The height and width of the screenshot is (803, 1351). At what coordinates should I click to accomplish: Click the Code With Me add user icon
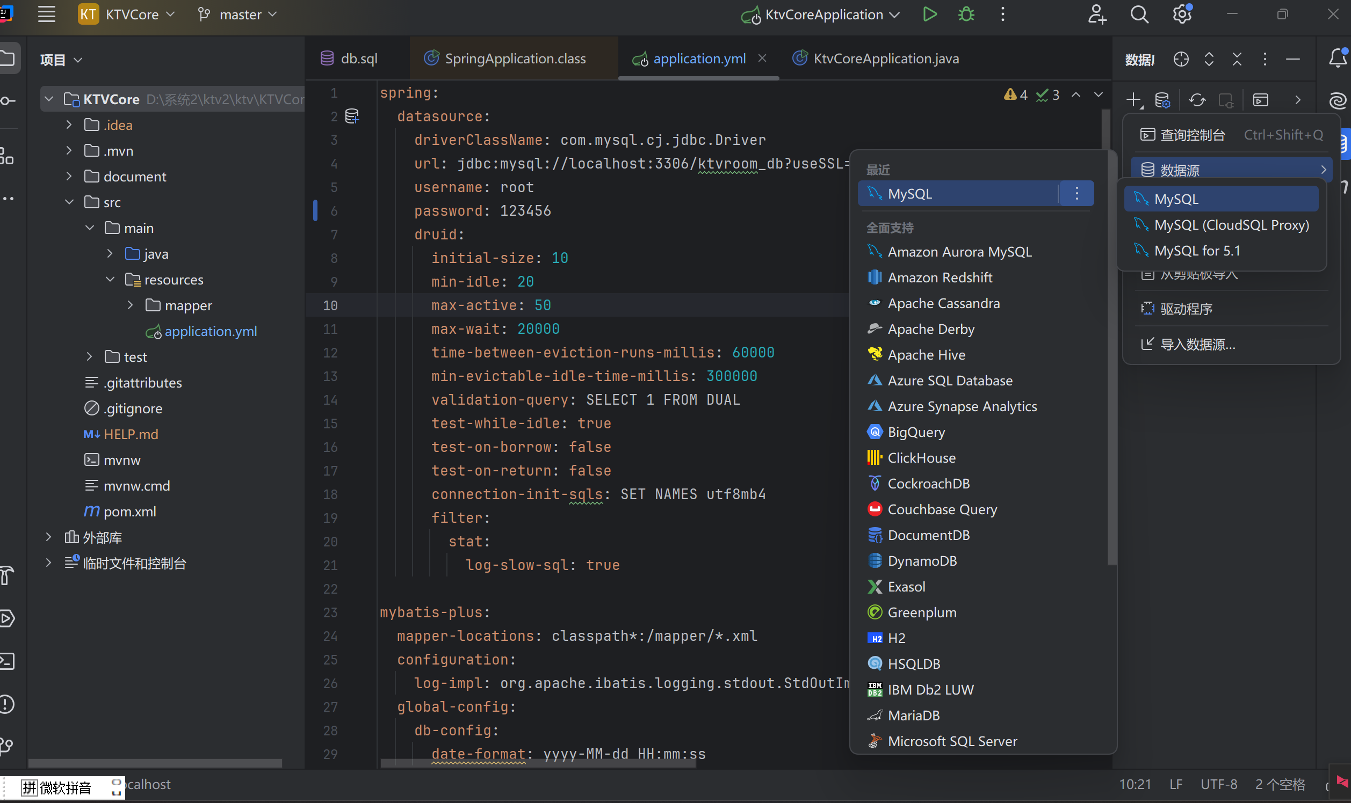pyautogui.click(x=1096, y=14)
